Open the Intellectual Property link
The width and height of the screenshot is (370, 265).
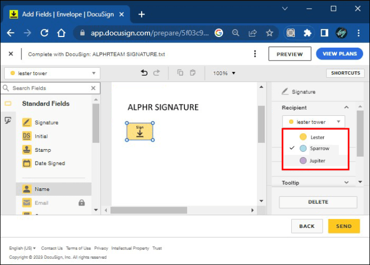[130, 248]
